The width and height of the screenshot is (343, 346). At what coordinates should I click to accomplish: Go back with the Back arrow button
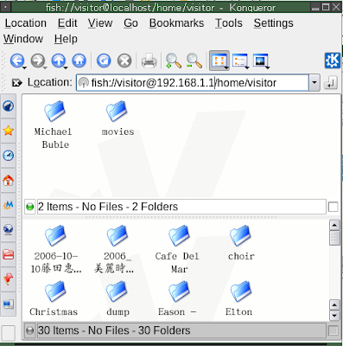[16, 61]
